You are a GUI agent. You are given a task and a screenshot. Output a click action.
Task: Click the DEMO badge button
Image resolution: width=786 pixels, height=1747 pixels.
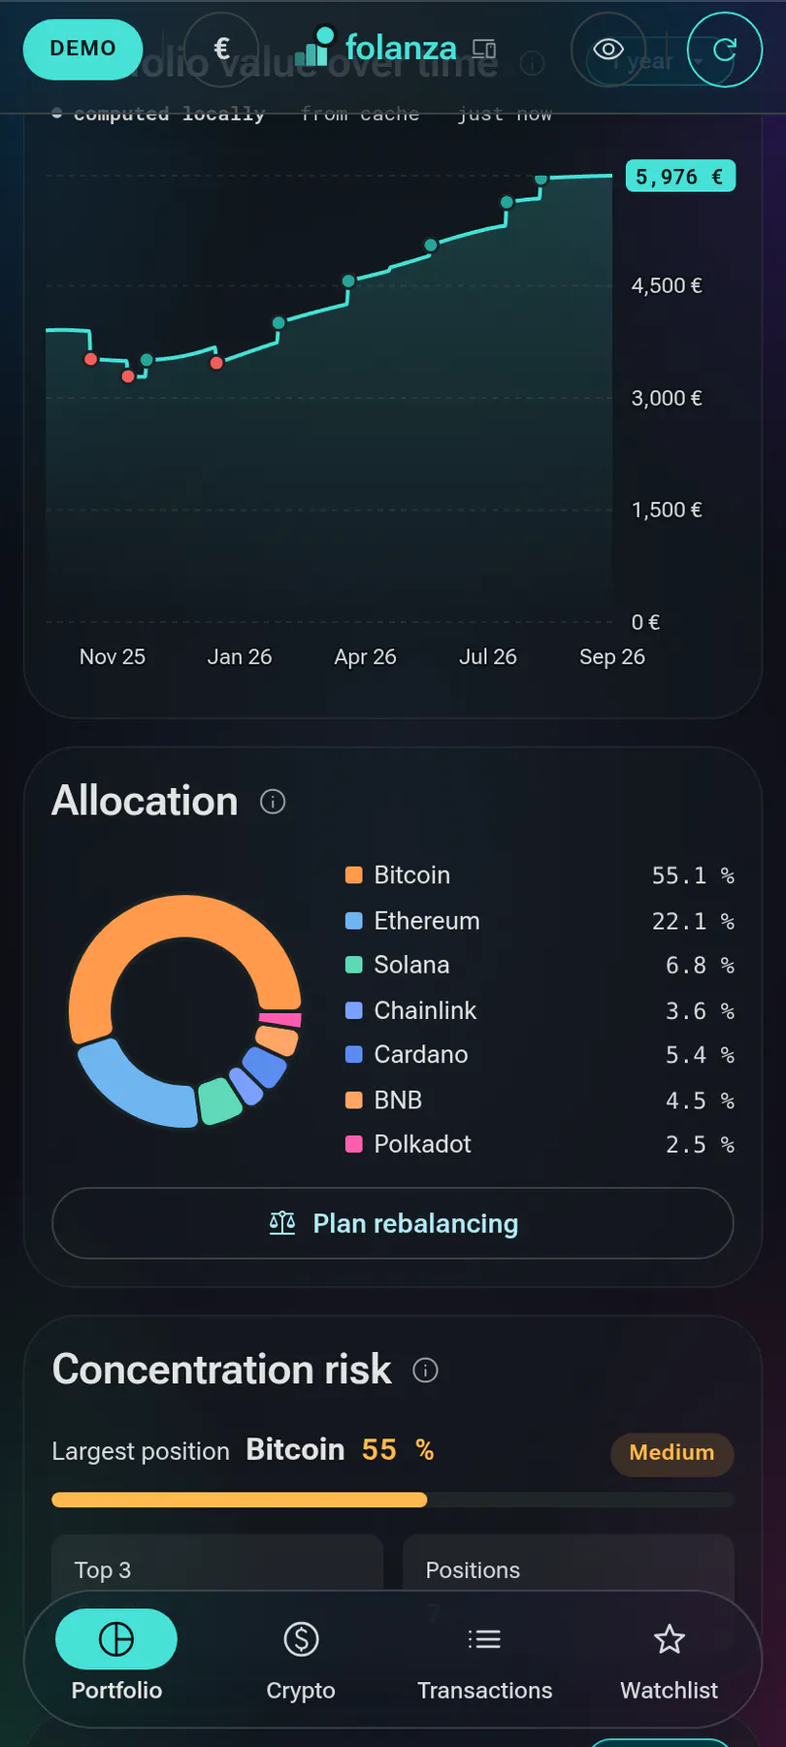click(82, 49)
